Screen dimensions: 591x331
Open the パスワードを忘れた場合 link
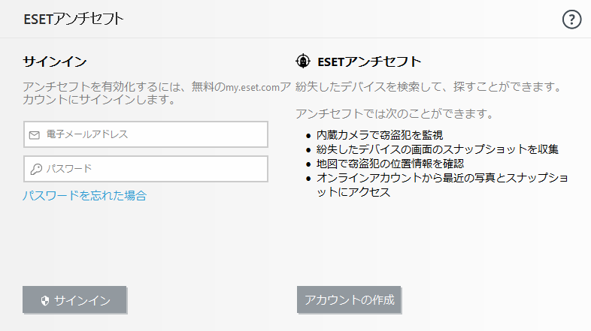pos(84,196)
